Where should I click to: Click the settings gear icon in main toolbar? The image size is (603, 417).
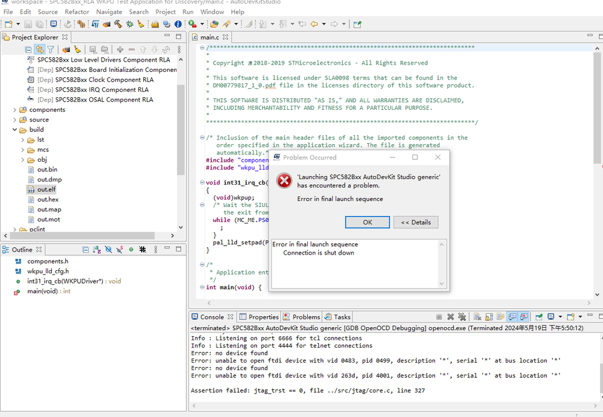click(x=167, y=24)
